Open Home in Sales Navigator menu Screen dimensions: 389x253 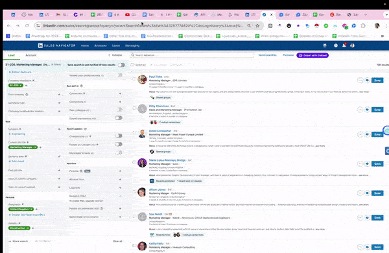pyautogui.click(x=85, y=45)
